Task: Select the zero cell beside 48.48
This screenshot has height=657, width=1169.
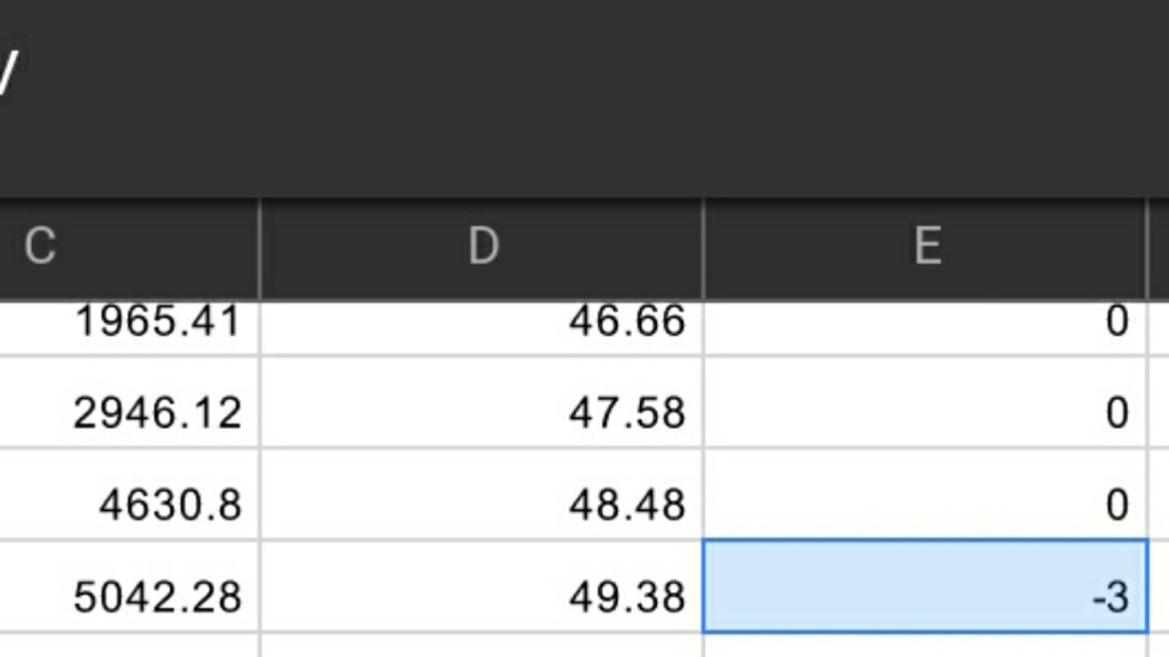Action: point(926,494)
